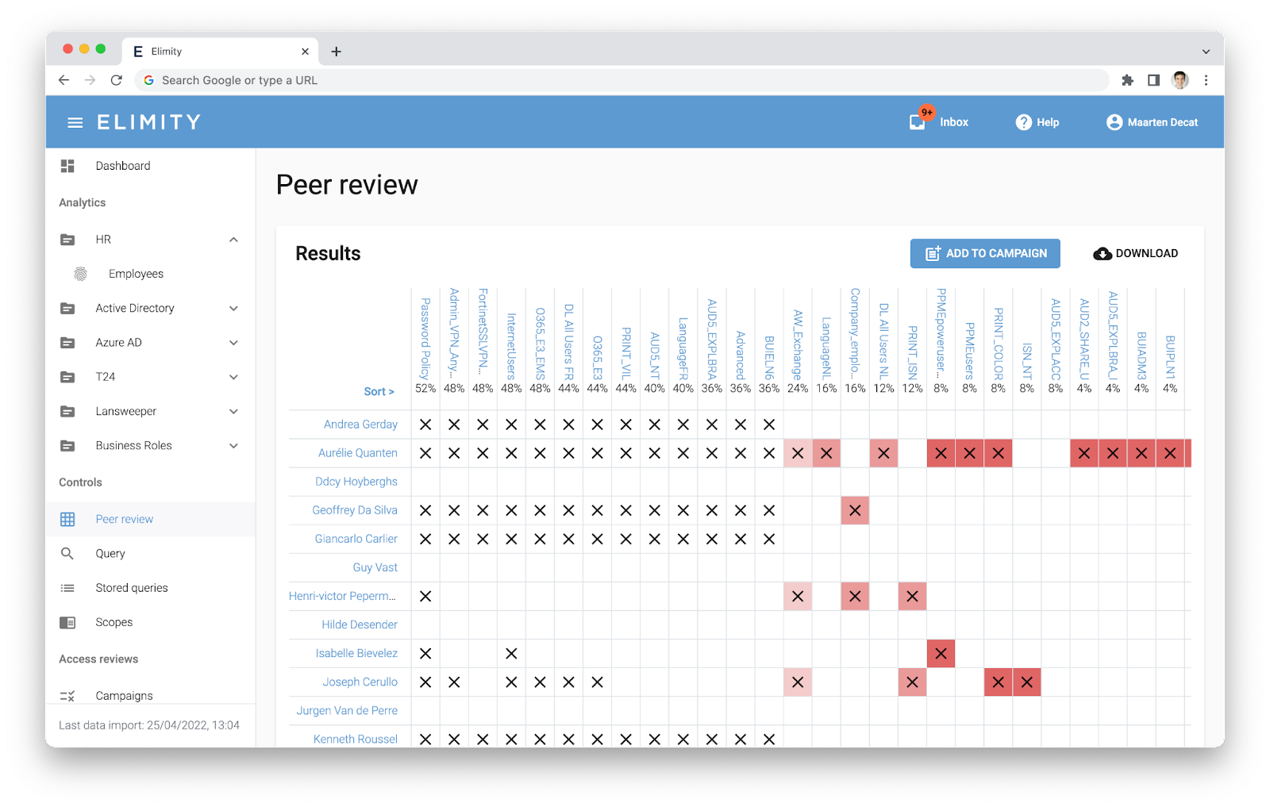
Task: Select the Dashboard panel icon
Action: pyautogui.click(x=67, y=165)
